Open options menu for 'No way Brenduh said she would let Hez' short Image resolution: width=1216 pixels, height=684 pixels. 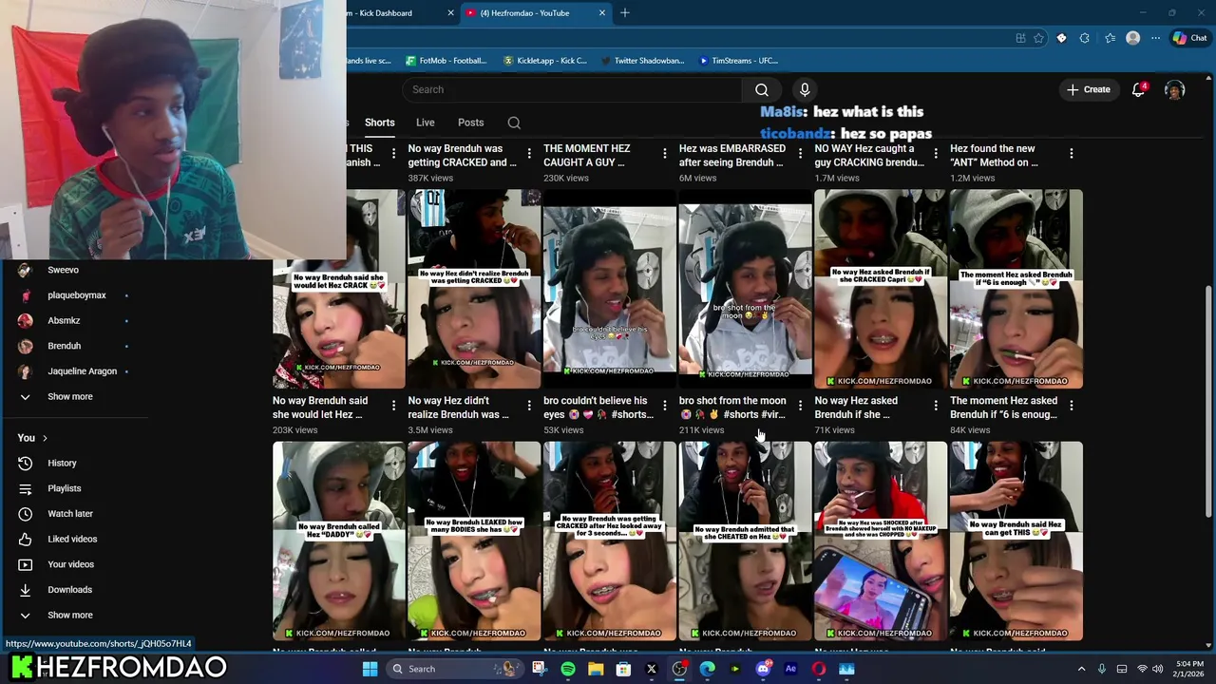coord(393,406)
